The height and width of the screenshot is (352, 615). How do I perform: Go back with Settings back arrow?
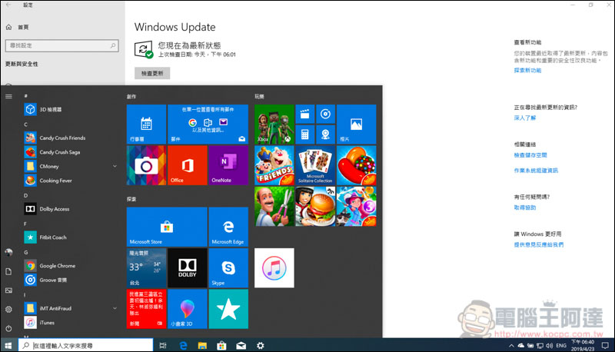(8, 5)
